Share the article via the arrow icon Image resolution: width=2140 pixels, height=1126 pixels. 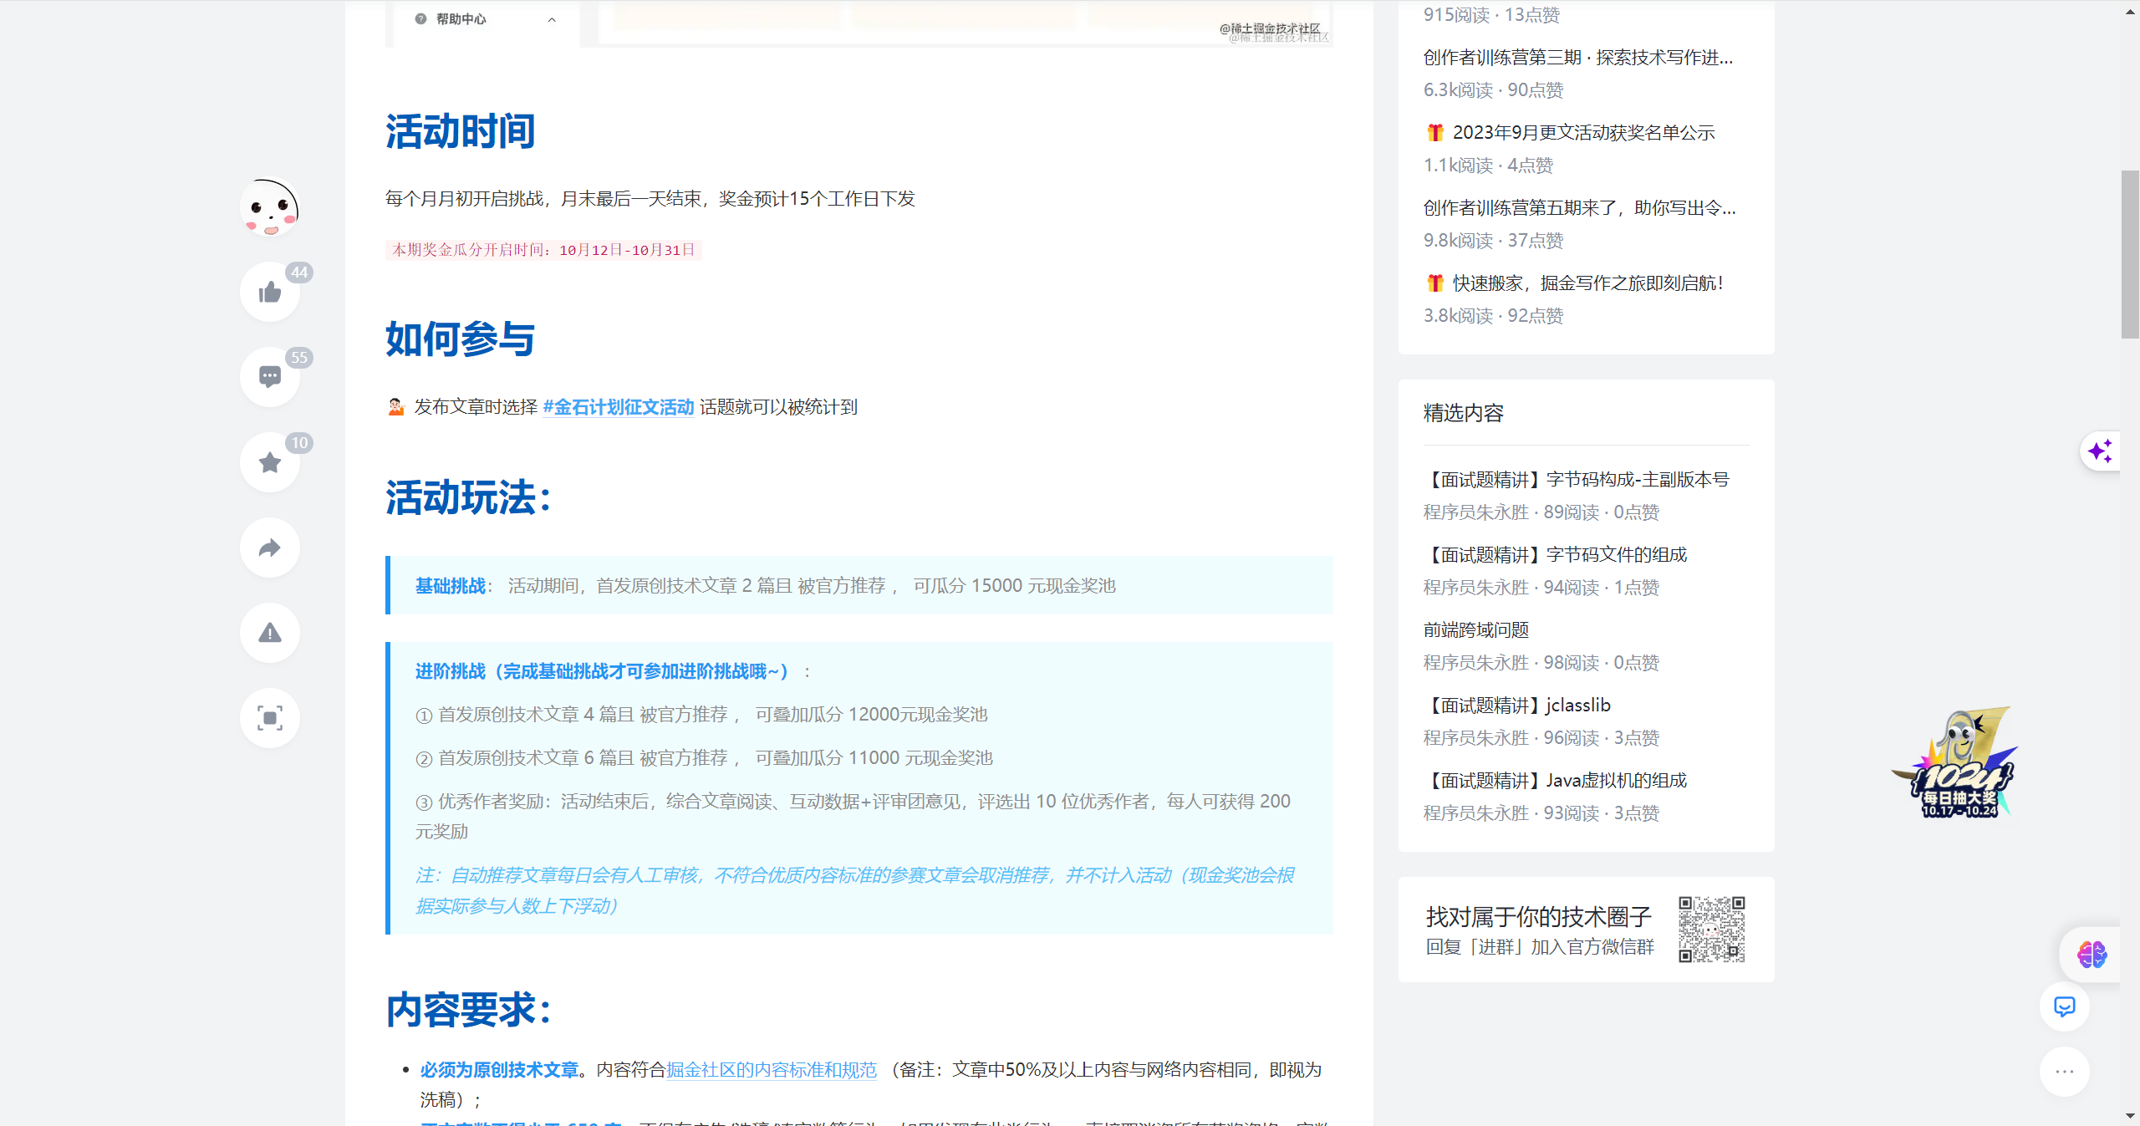(269, 548)
